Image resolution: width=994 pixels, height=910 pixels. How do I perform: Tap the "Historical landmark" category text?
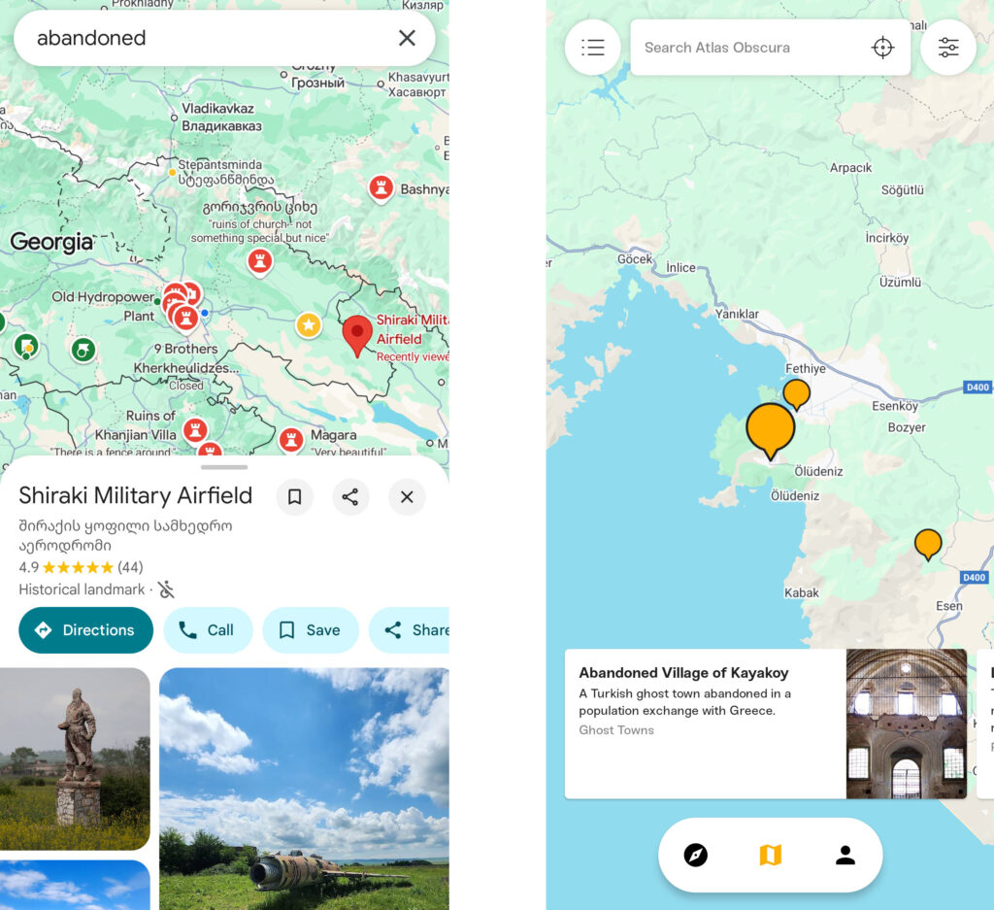click(82, 590)
